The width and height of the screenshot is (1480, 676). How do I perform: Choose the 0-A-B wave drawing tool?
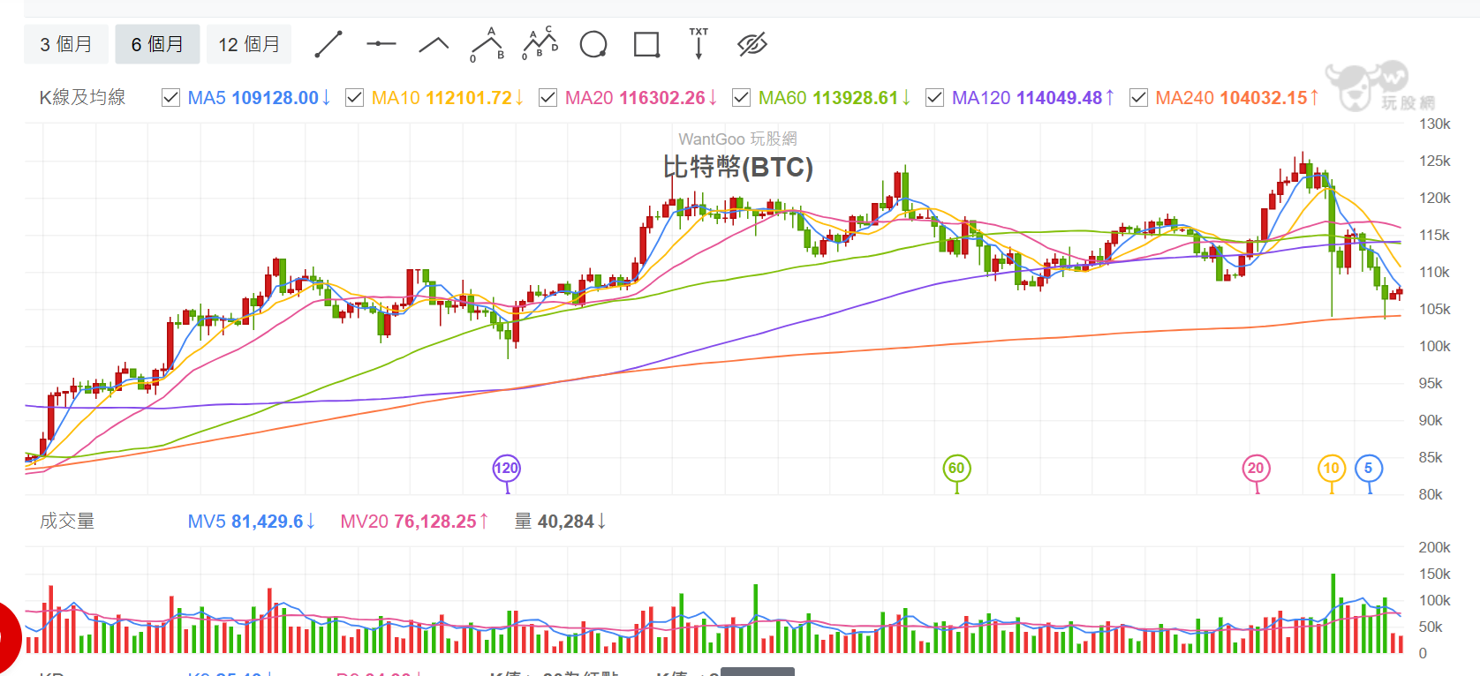coord(487,44)
